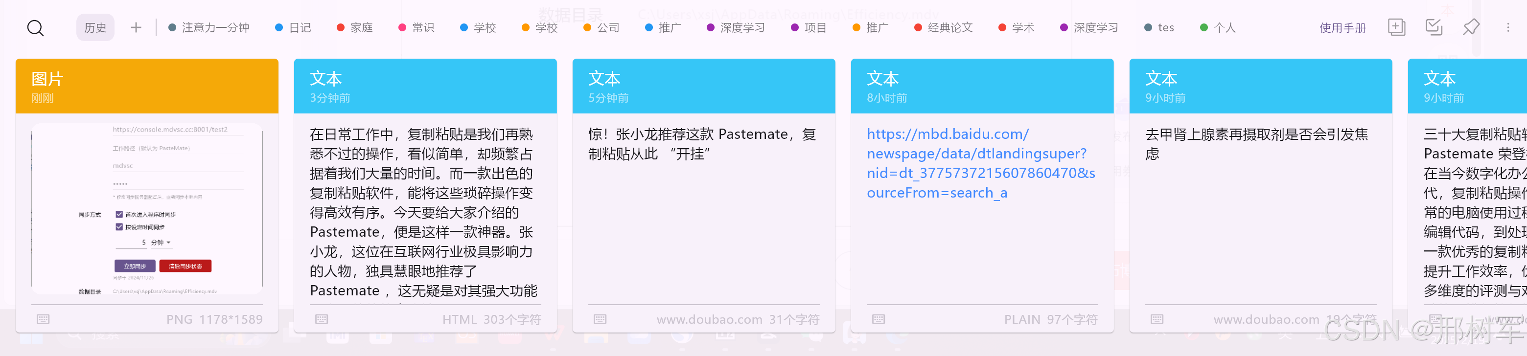Viewport: 1527px width, 356px height.
Task: Open the 深度学习 tag next to tes
Action: click(x=1089, y=28)
